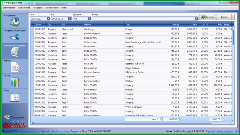
Task: Click the table's vertical scrollbar thumb
Action: [233, 38]
